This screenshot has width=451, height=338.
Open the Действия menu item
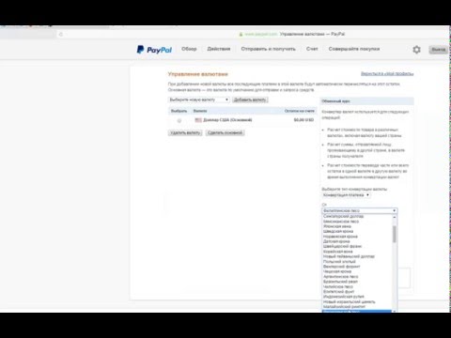tap(219, 49)
